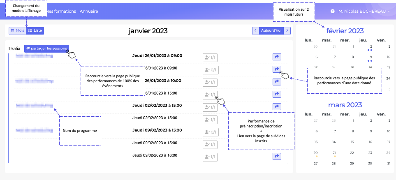Share the 26/01/2023 à 10:00 session
The height and width of the screenshot is (180, 396).
[277, 82]
